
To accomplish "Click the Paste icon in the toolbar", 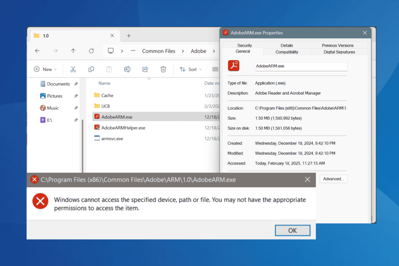I will coord(109,69).
